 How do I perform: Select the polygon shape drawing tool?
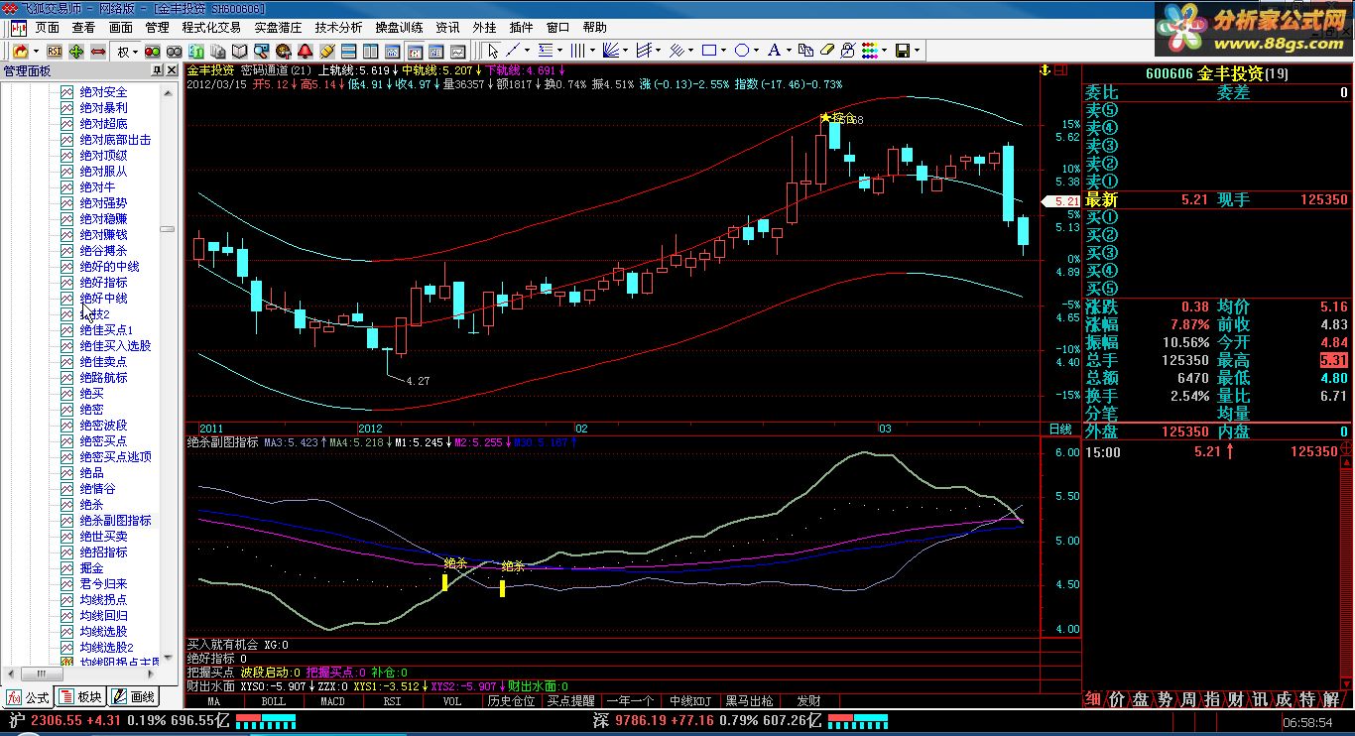coord(742,51)
